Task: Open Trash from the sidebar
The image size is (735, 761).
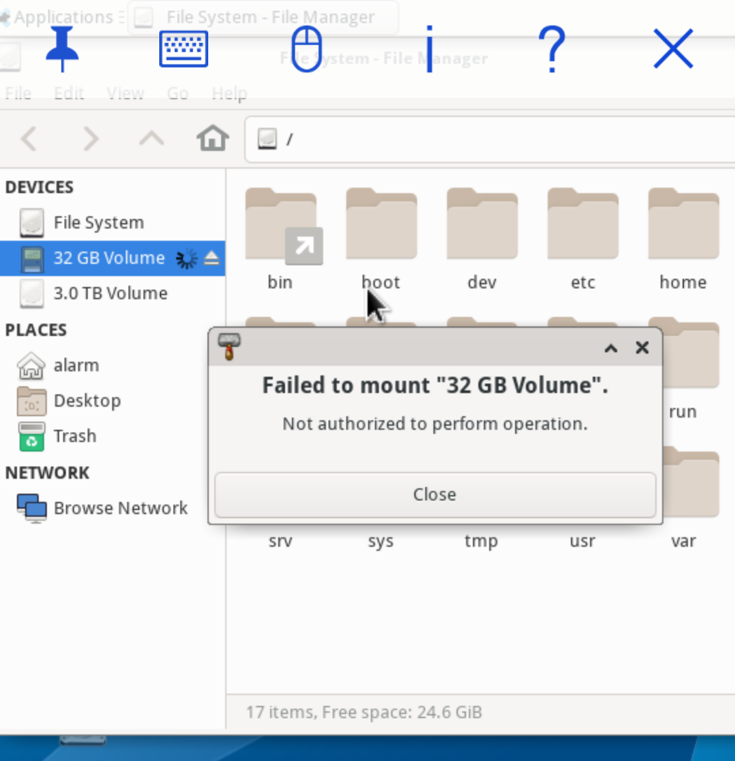Action: click(x=74, y=436)
